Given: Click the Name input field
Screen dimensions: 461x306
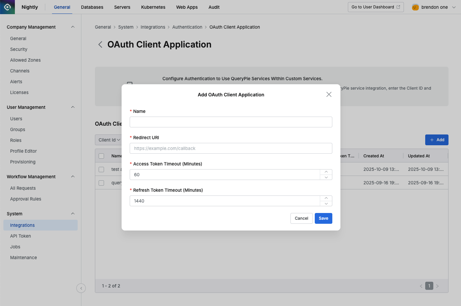Looking at the screenshot, I should point(231,122).
